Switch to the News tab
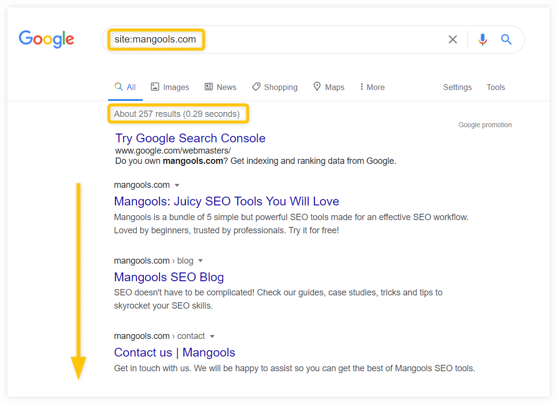The image size is (557, 404). (221, 87)
